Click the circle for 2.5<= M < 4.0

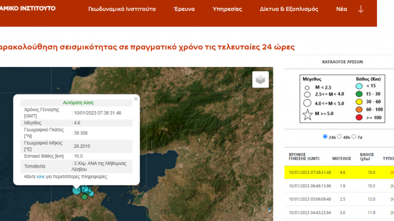click(307, 95)
